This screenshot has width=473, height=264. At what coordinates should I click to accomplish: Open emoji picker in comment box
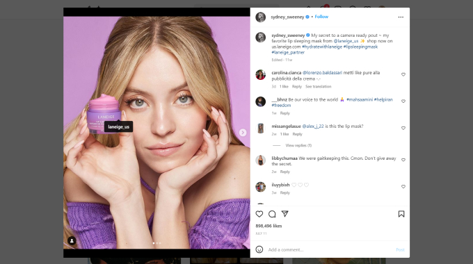pos(259,249)
